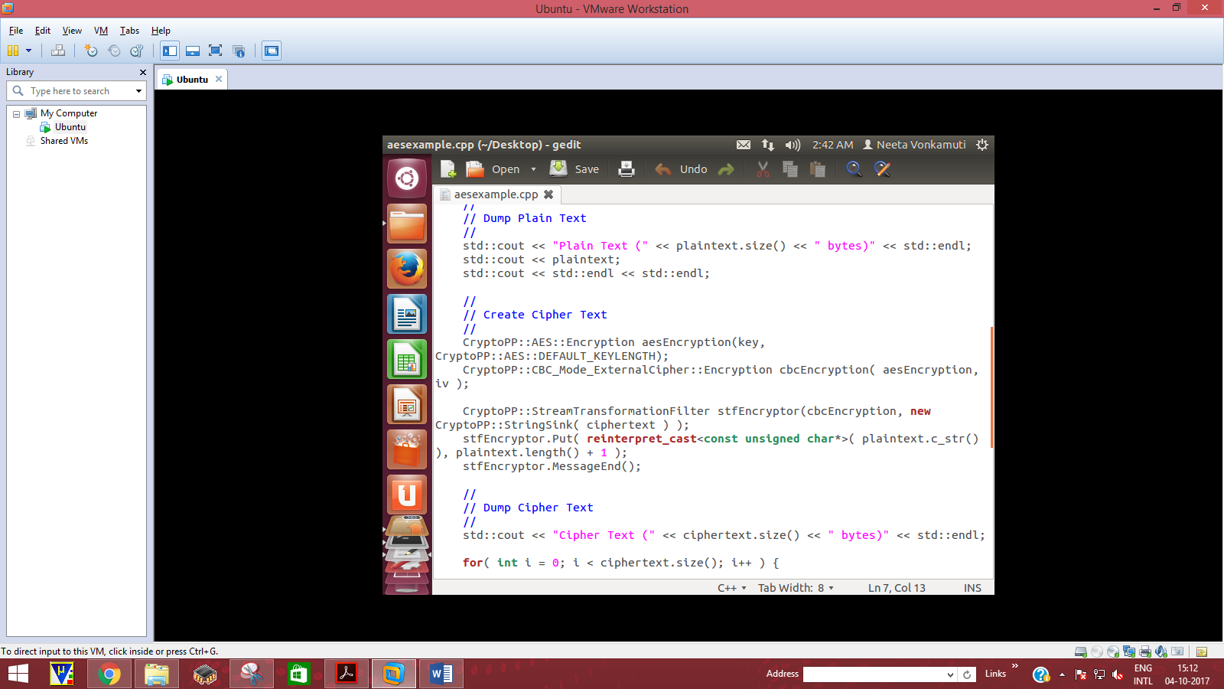The image size is (1224, 689).
Task: Open Find with the magnifier icon
Action: click(x=854, y=169)
